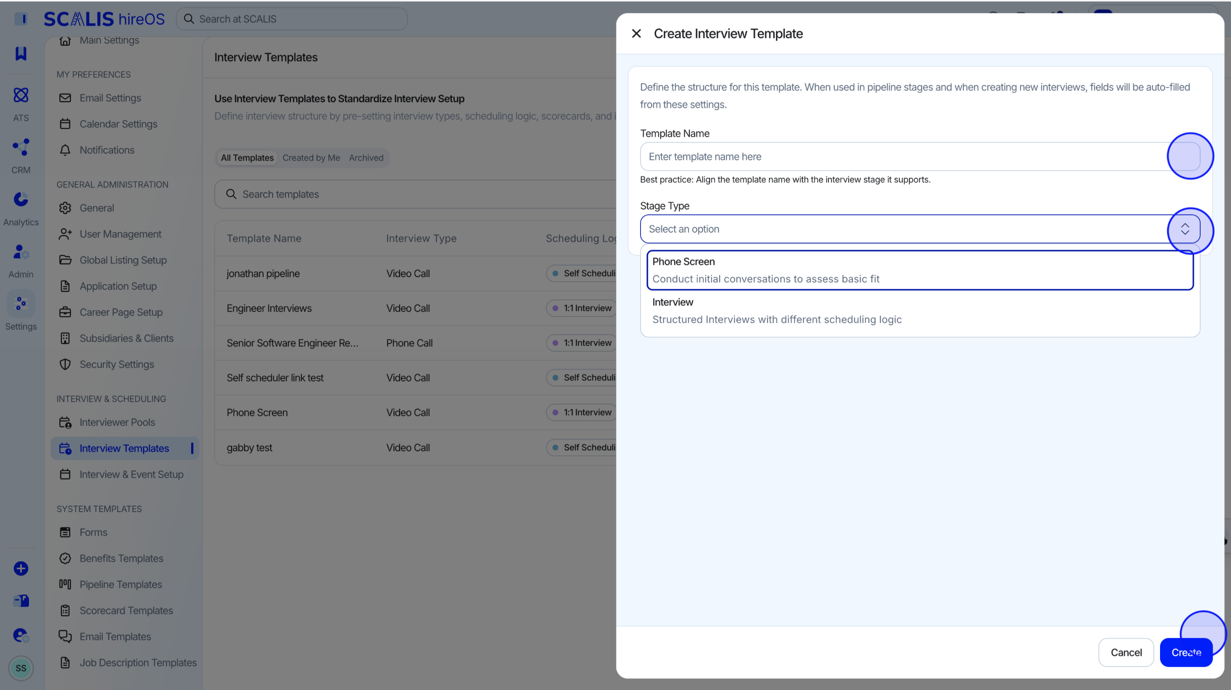Click Phone Call in Senior Software Engineer row
This screenshot has width=1231, height=690.
409,343
